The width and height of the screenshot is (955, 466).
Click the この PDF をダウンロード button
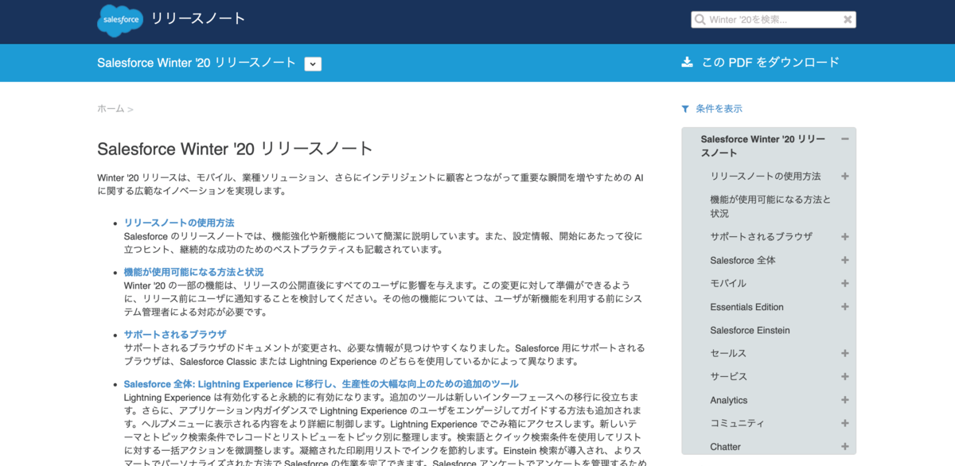tap(768, 62)
